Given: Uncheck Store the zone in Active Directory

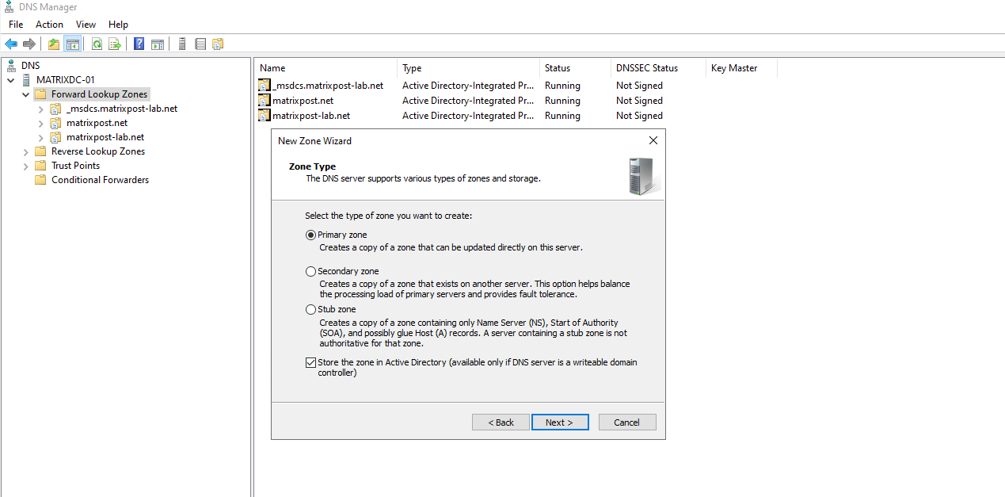Looking at the screenshot, I should [x=310, y=362].
